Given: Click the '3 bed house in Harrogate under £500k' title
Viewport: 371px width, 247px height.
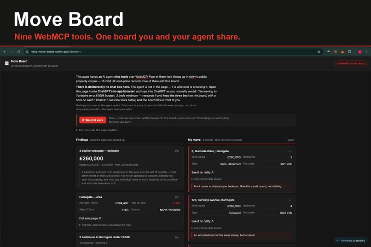Looking at the screenshot, I should [x=104, y=237].
